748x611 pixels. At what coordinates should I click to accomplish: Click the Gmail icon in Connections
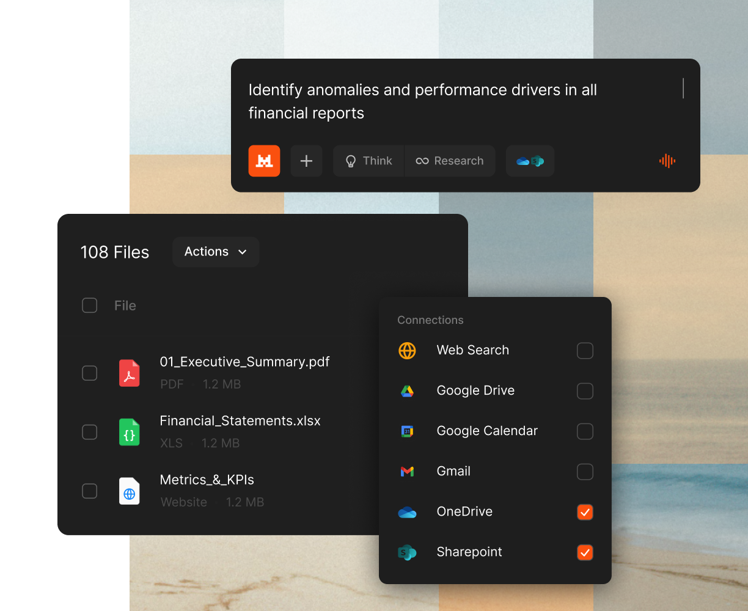point(407,472)
